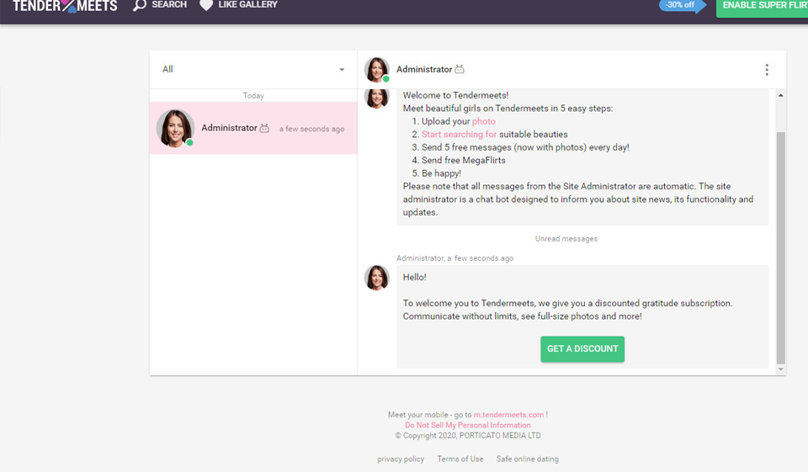Click avatar next to Hello message
This screenshot has width=808, height=472.
tap(376, 278)
